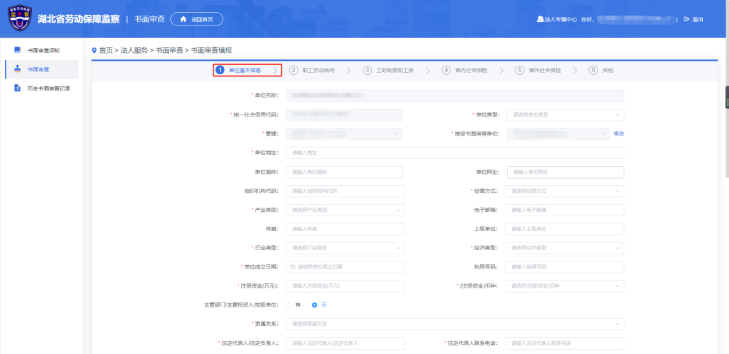
Task: Click the 书面审查 stamp icon in sidebar
Action: [18, 69]
